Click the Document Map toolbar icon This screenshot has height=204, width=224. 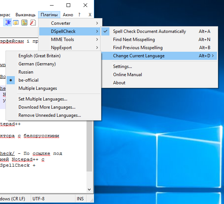[x=24, y=23]
